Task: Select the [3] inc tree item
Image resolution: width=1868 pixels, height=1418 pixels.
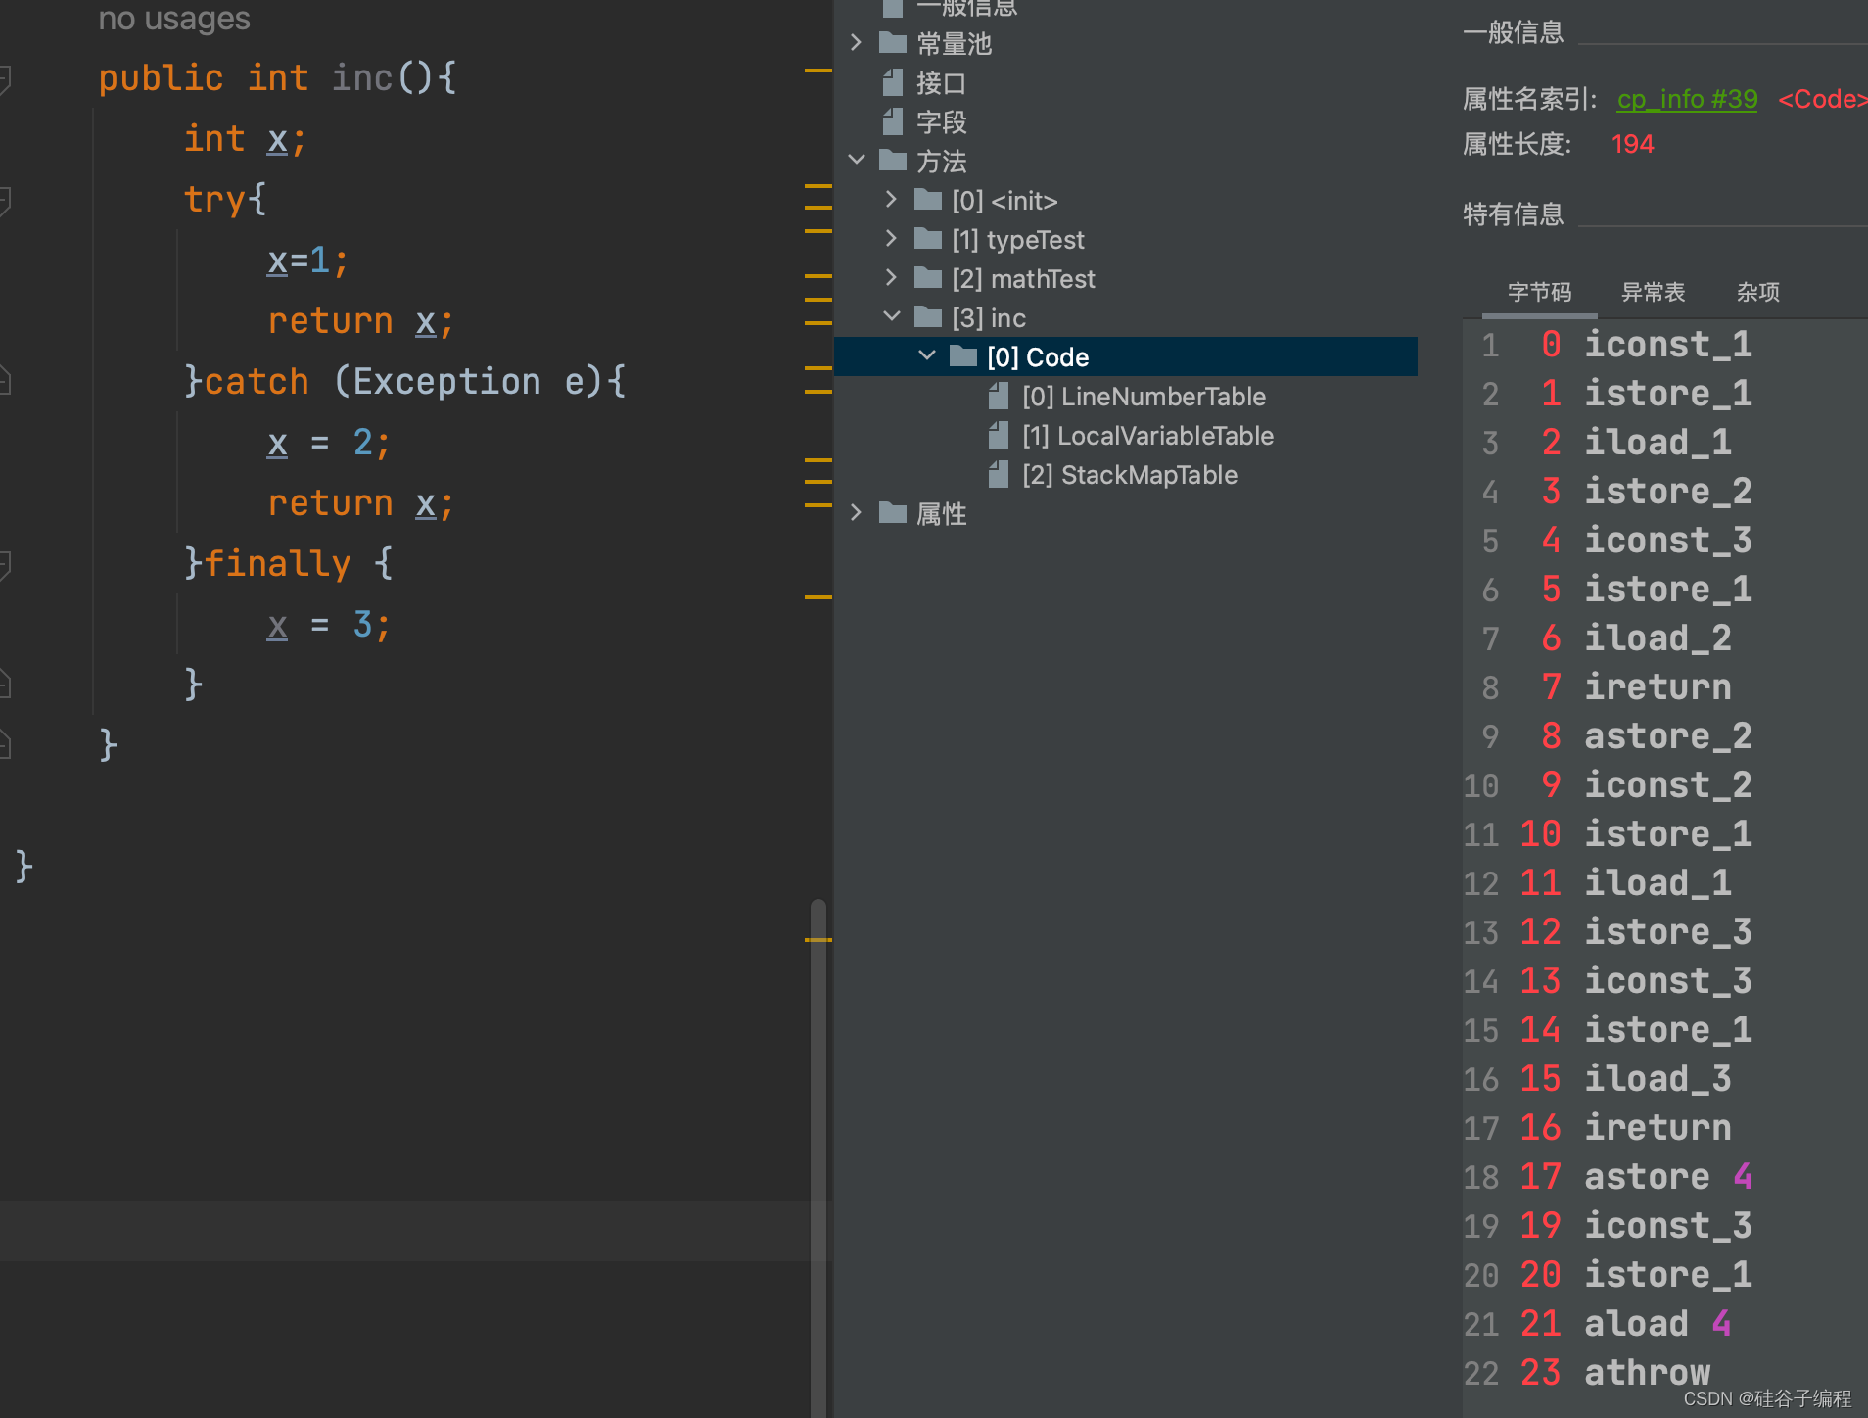Action: tap(989, 318)
